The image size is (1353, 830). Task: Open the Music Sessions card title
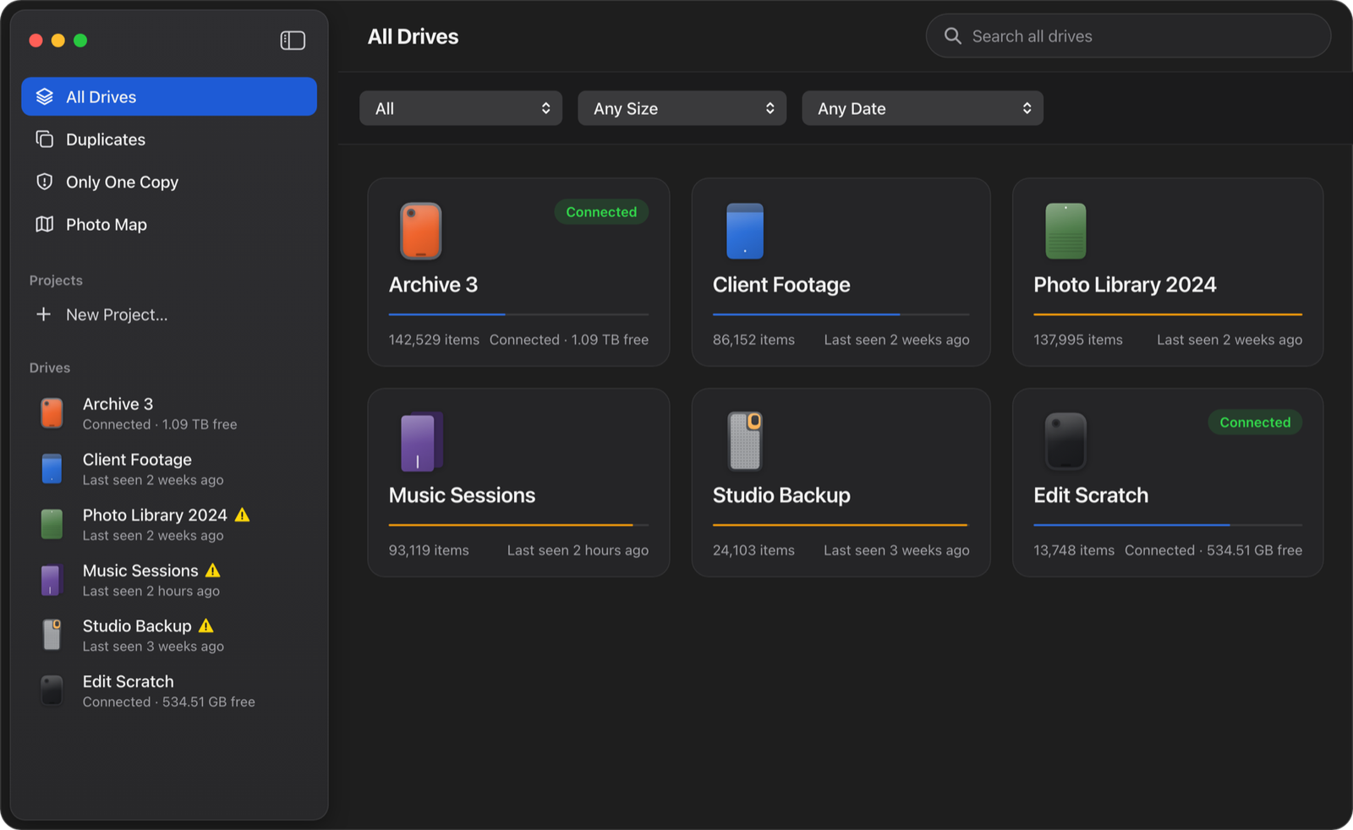[x=462, y=495]
